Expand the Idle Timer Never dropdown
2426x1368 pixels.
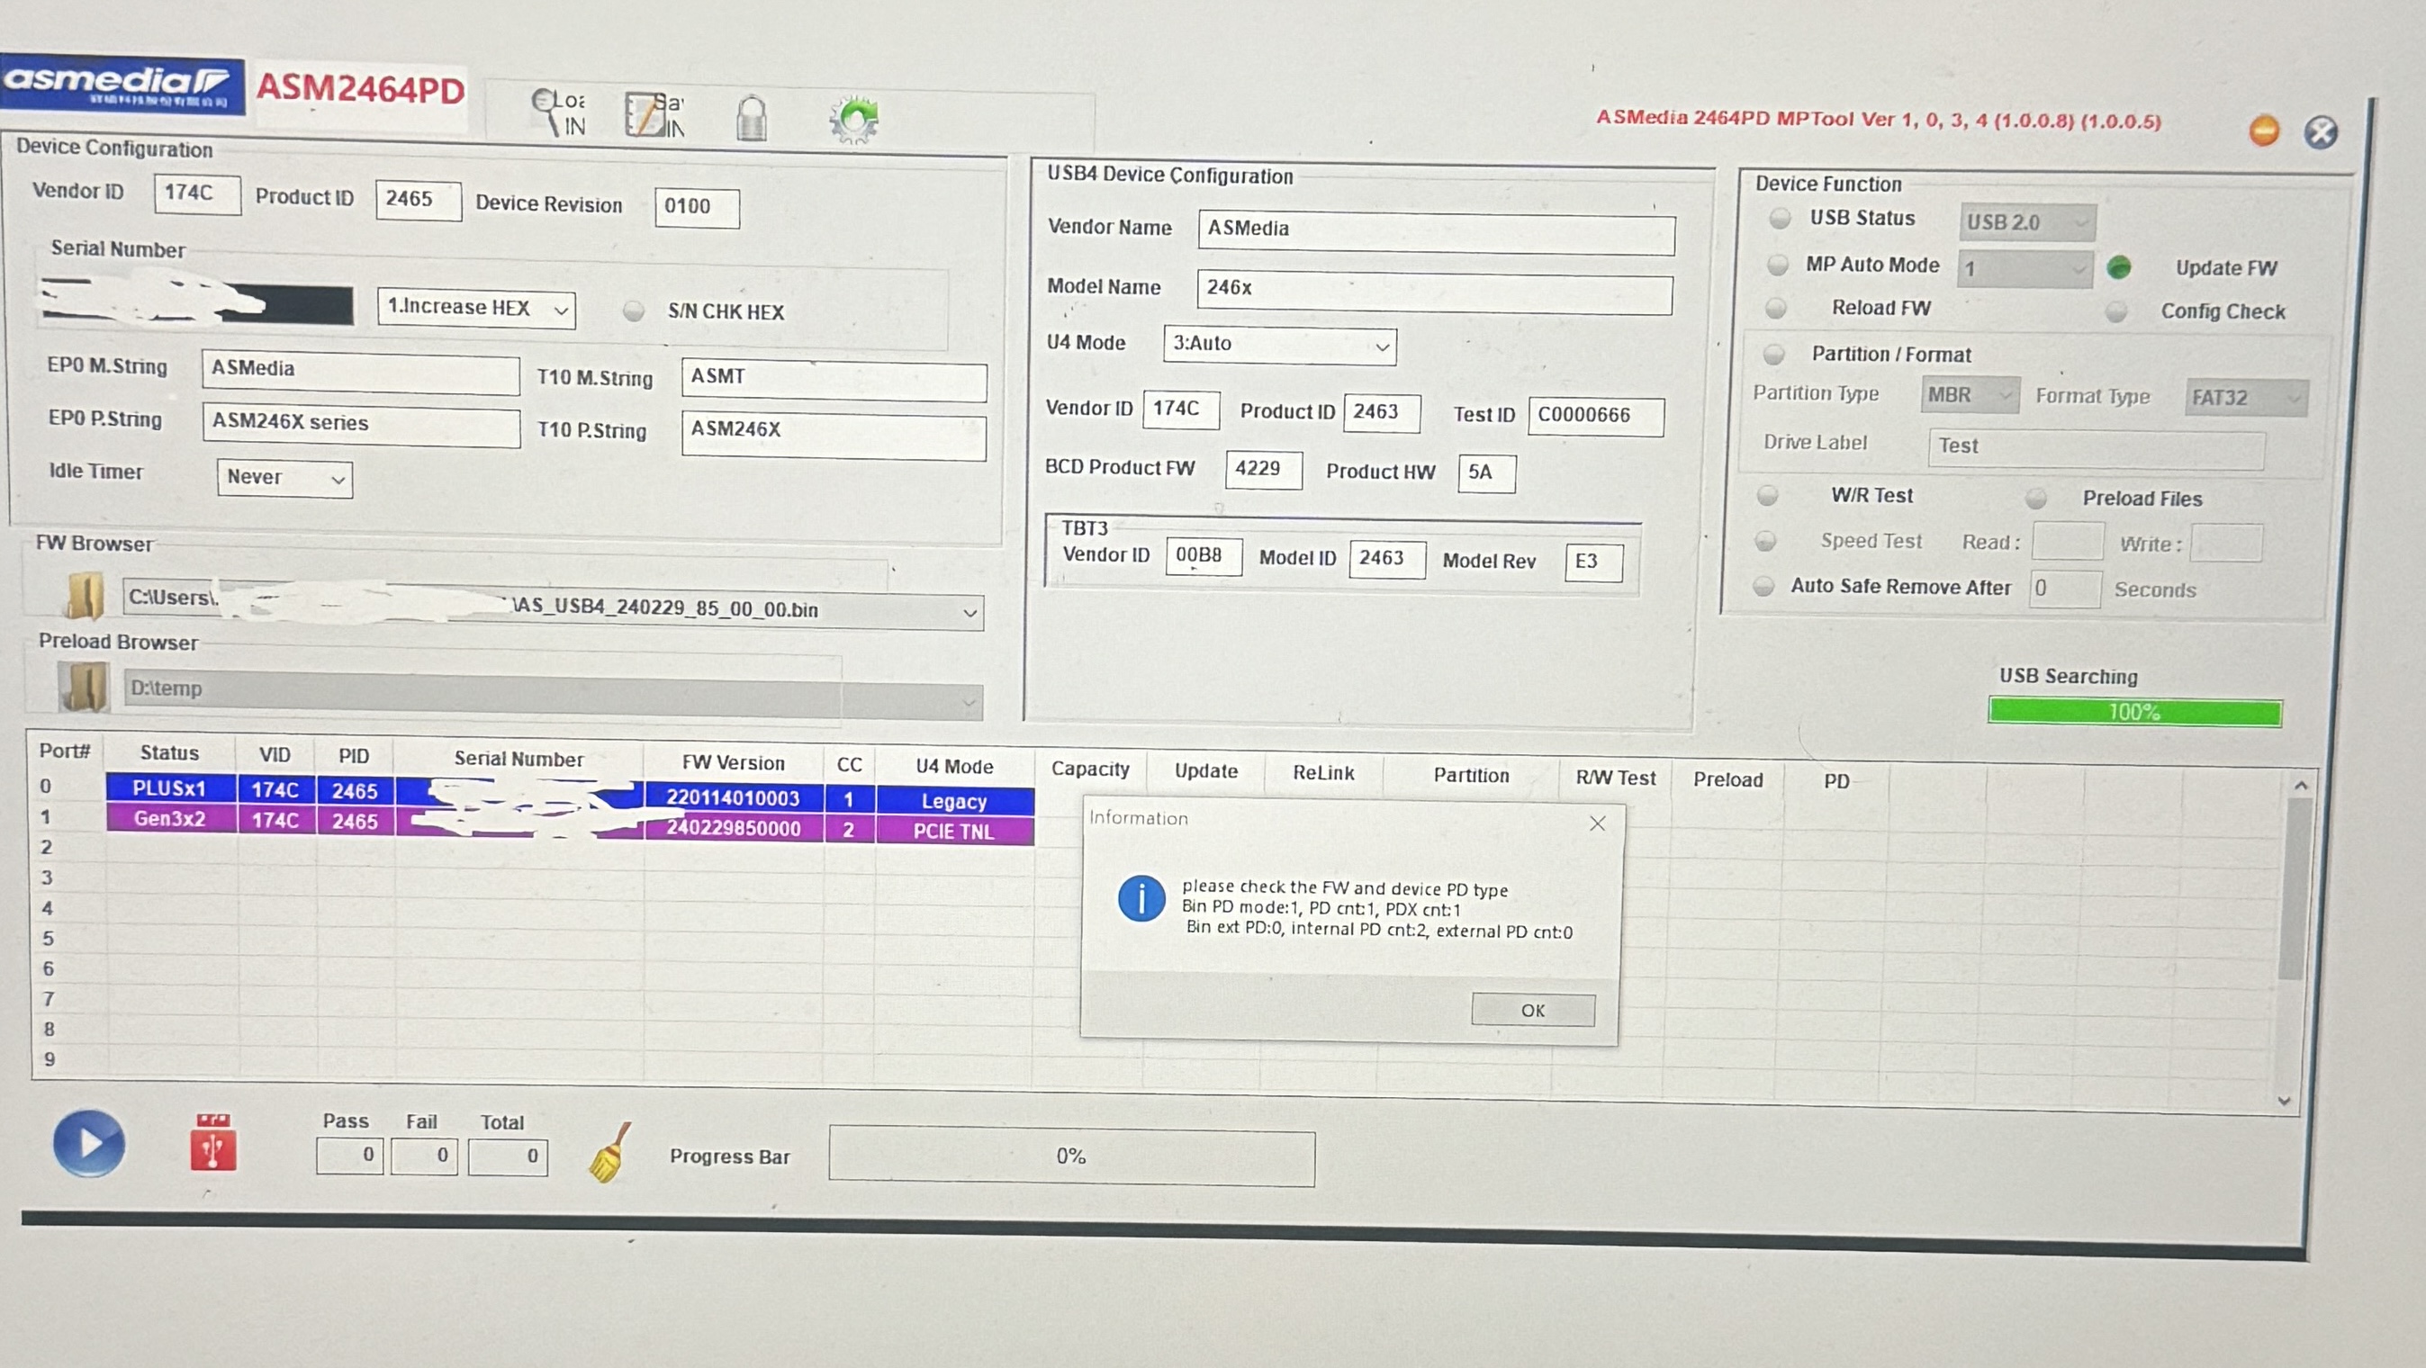pos(284,478)
